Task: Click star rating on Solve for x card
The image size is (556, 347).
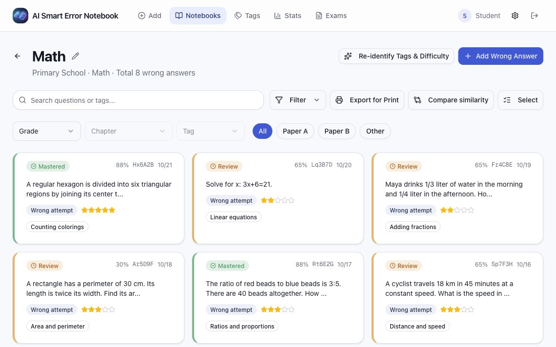Action: point(278,200)
